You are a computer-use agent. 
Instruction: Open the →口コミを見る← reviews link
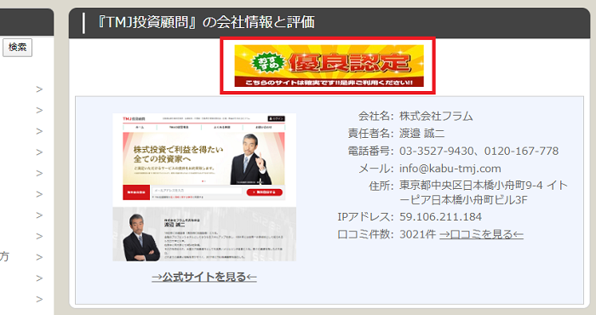(481, 234)
